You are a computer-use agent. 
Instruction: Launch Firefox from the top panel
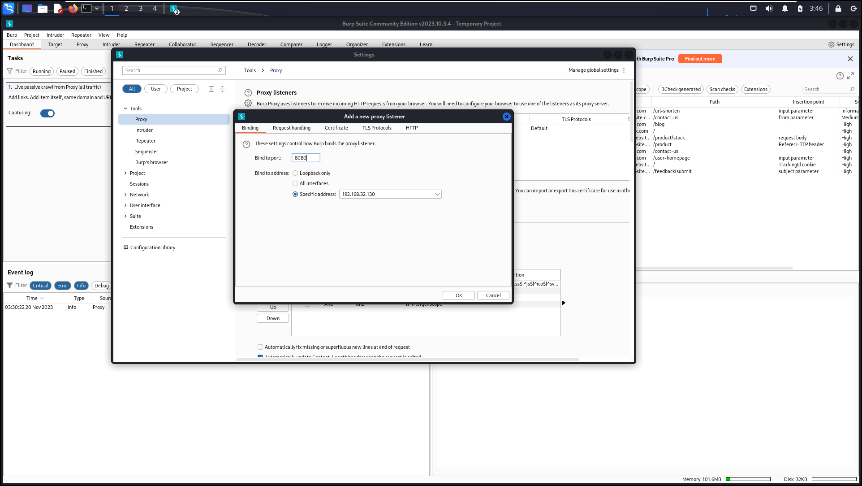tap(73, 8)
